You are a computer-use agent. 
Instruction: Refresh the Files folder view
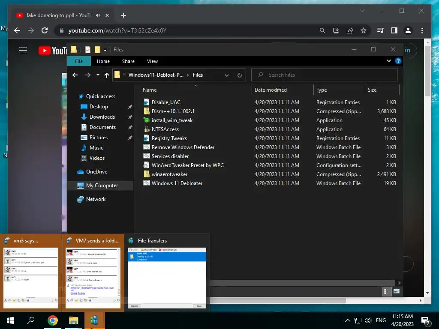(239, 75)
